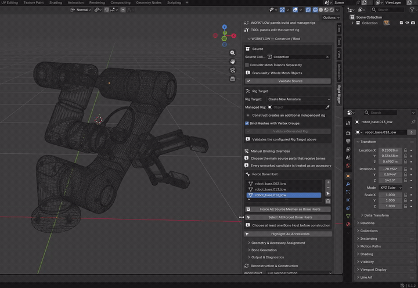Screen dimensions: 418x288
Task: Add entry with the plus icon in Force Bone Host
Action: click(328, 182)
